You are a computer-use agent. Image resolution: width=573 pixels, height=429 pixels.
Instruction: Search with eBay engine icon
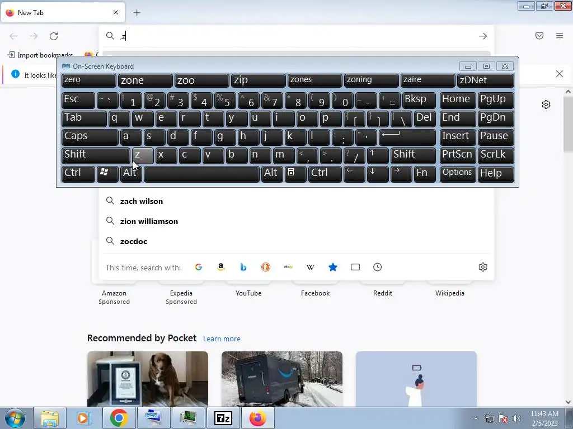tap(288, 267)
